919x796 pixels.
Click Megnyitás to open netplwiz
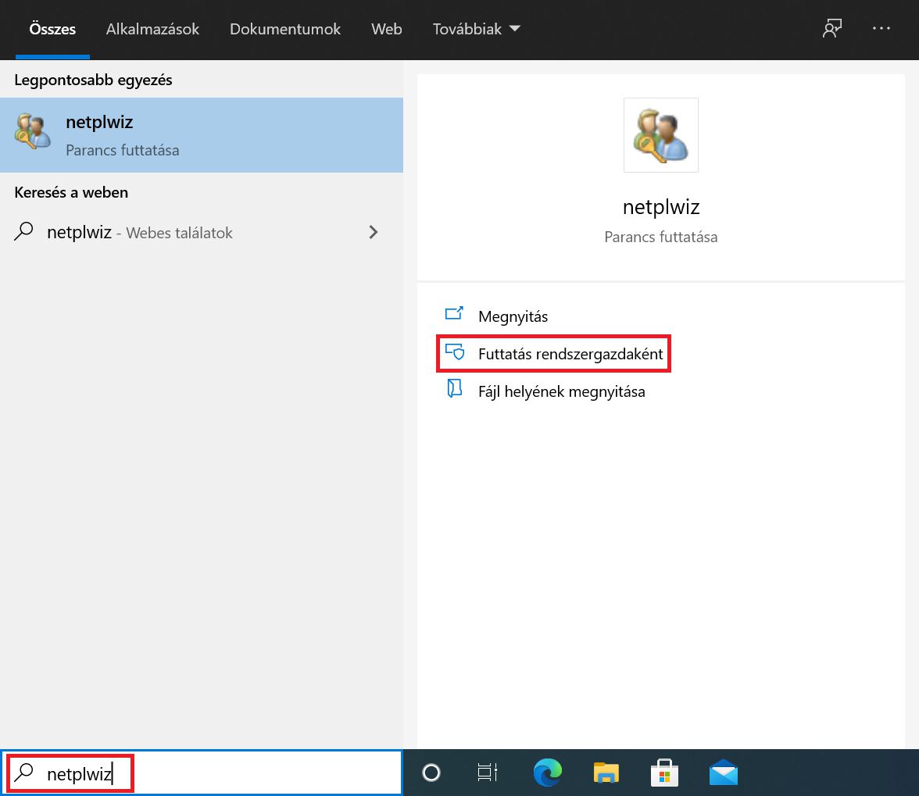[513, 316]
